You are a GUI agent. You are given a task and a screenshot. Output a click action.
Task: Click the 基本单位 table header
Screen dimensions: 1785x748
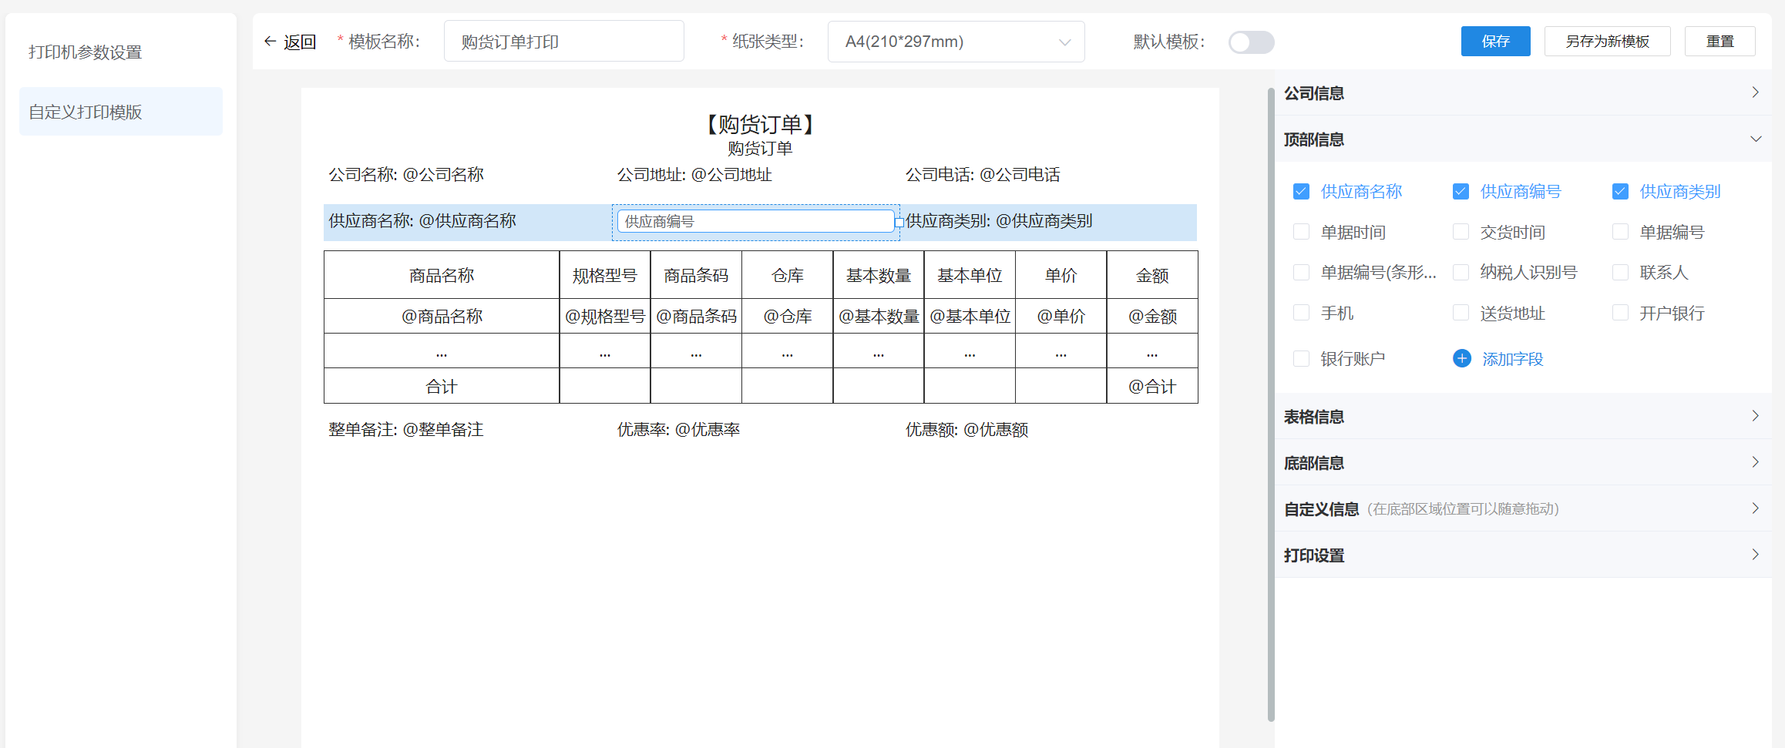pyautogui.click(x=970, y=275)
